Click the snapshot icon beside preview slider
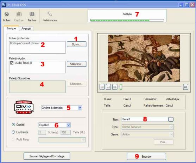The image size is (196, 163). click(x=186, y=87)
